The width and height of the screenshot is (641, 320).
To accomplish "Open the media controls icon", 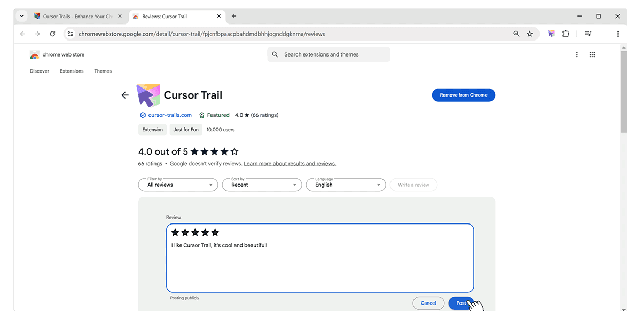I will point(588,34).
